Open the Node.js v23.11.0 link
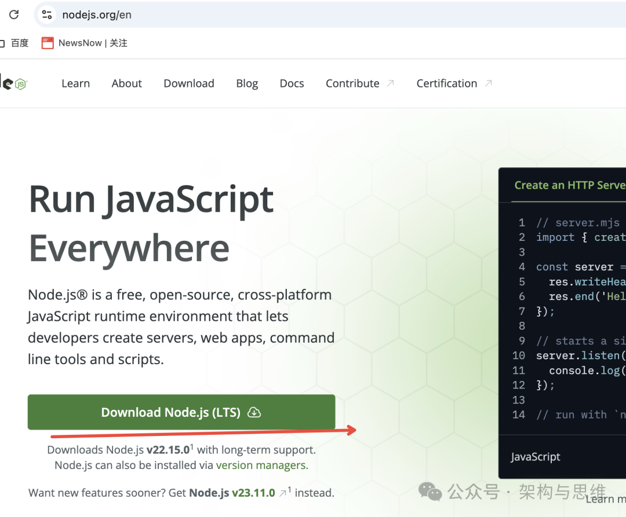Viewport: 626px width, 517px height. [232, 493]
